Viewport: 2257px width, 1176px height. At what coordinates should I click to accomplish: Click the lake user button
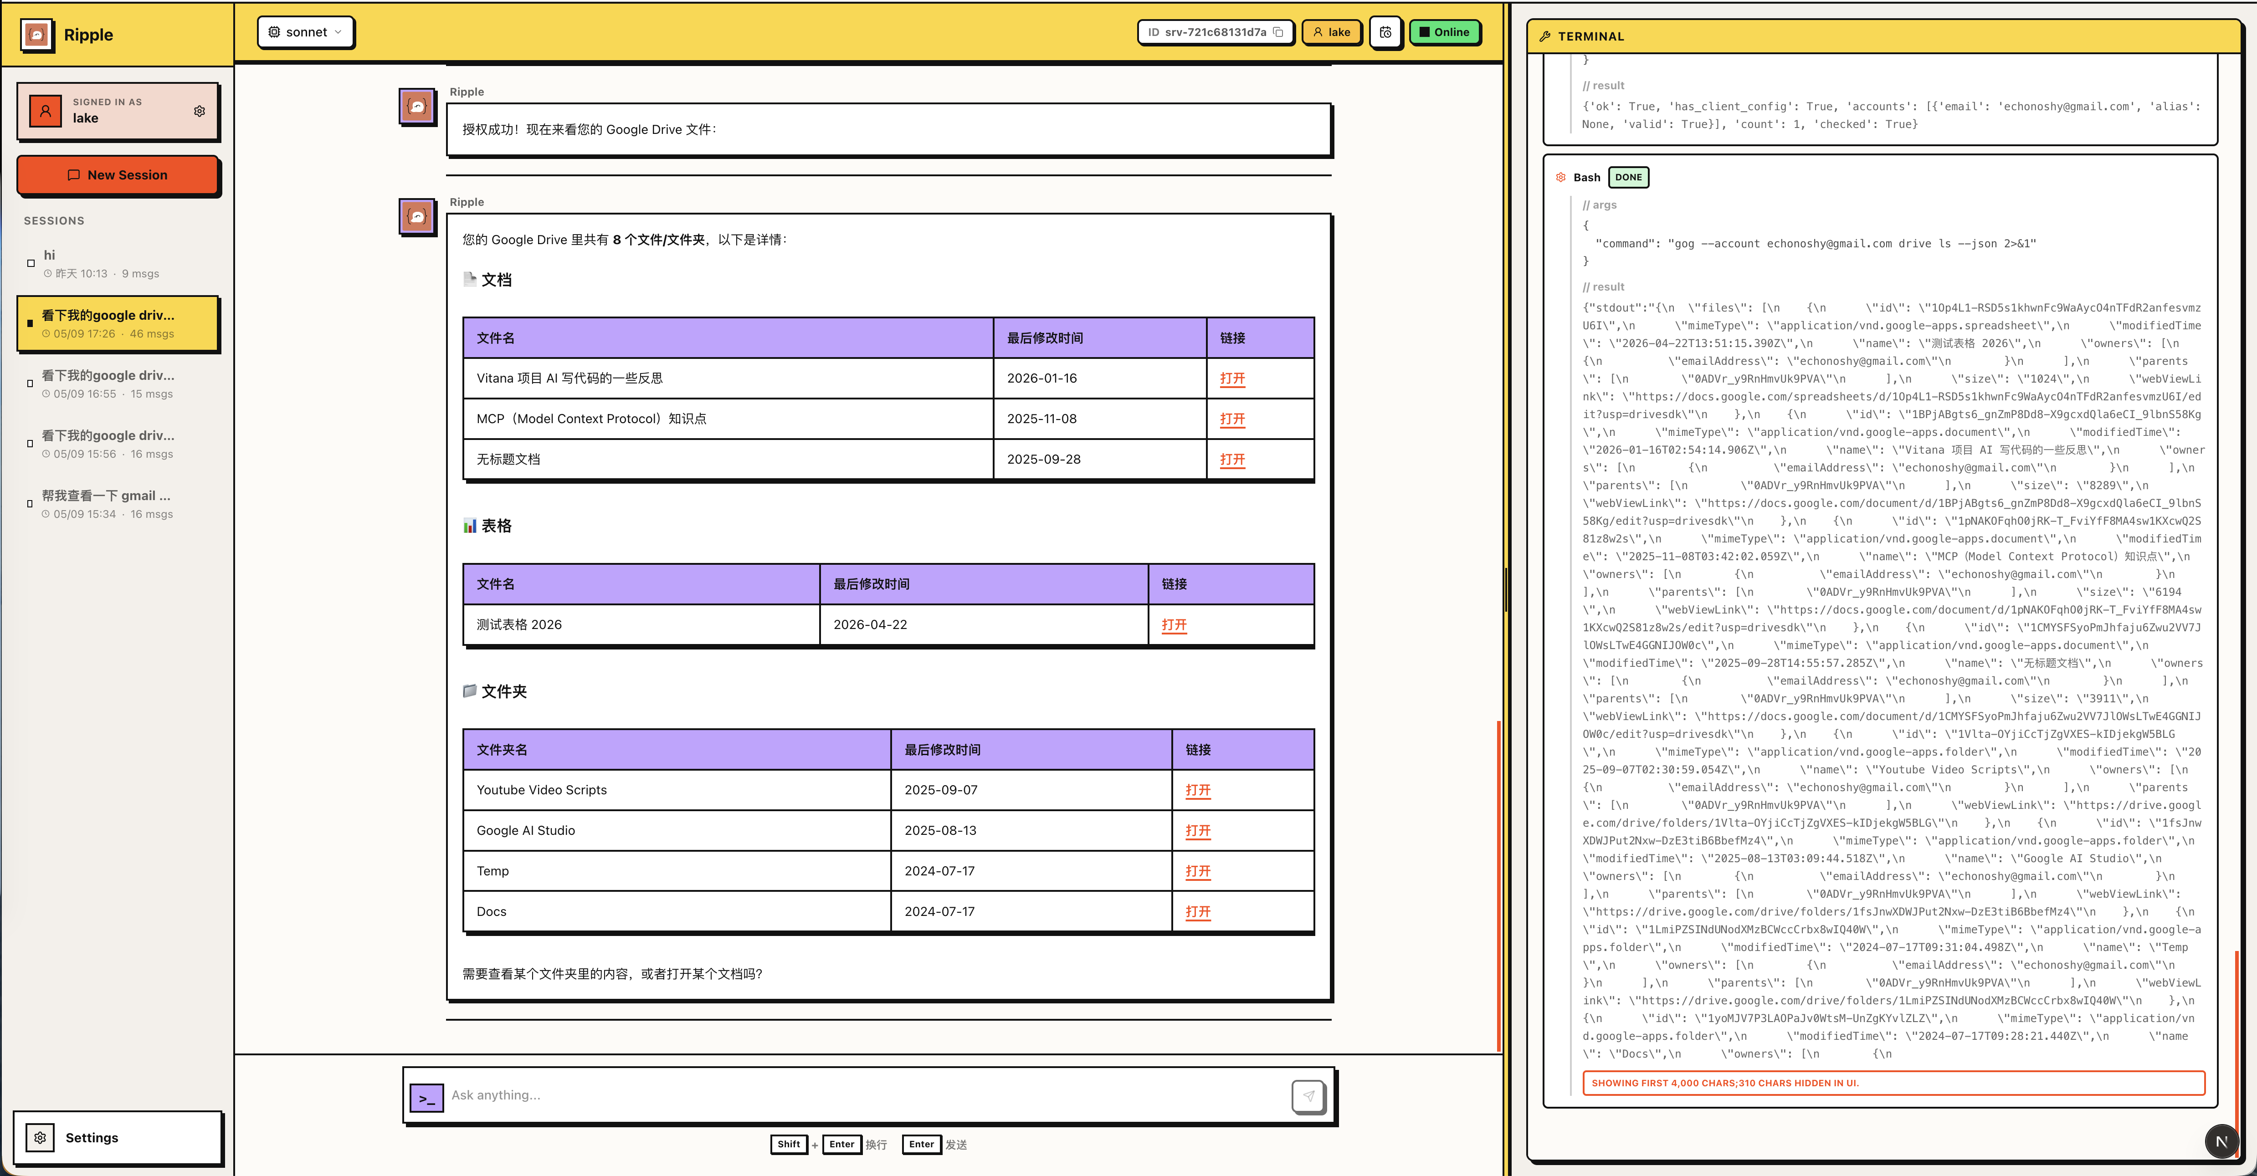(1331, 32)
